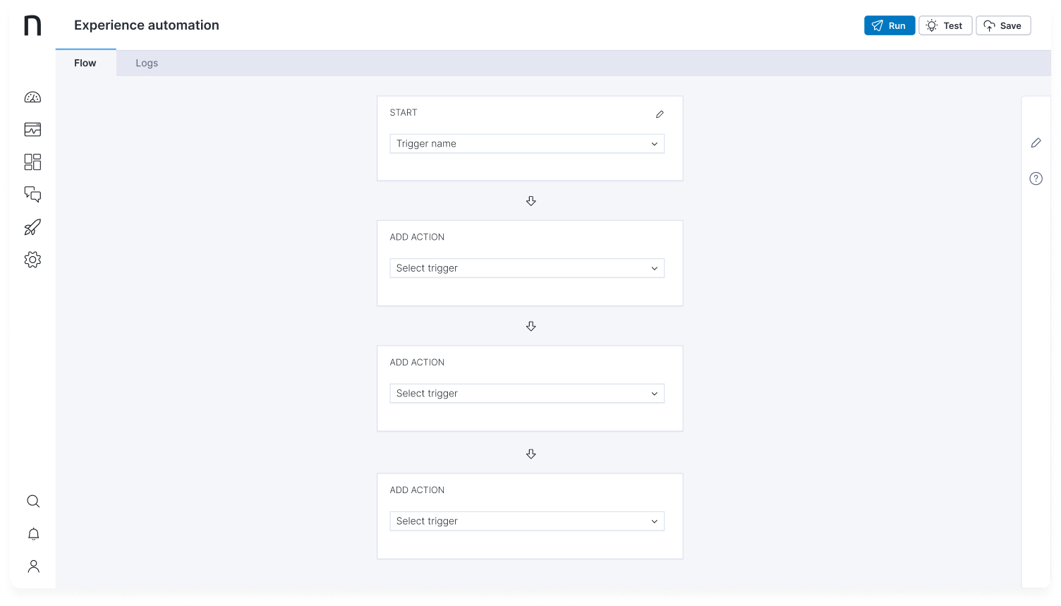Click the pencil edit icon in START card
Screen dimensions: 1061x606
(x=660, y=114)
